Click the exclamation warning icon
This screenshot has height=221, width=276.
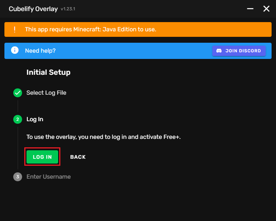click(15, 29)
